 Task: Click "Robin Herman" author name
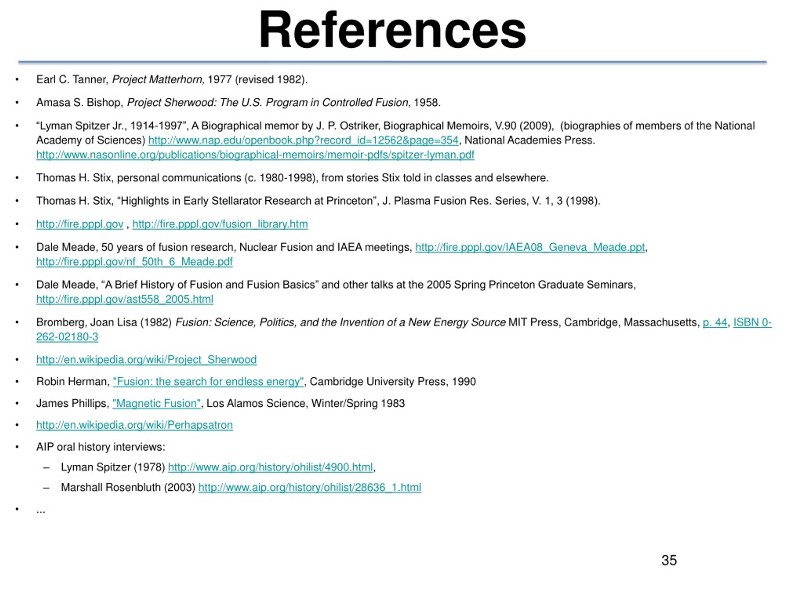pos(72,381)
